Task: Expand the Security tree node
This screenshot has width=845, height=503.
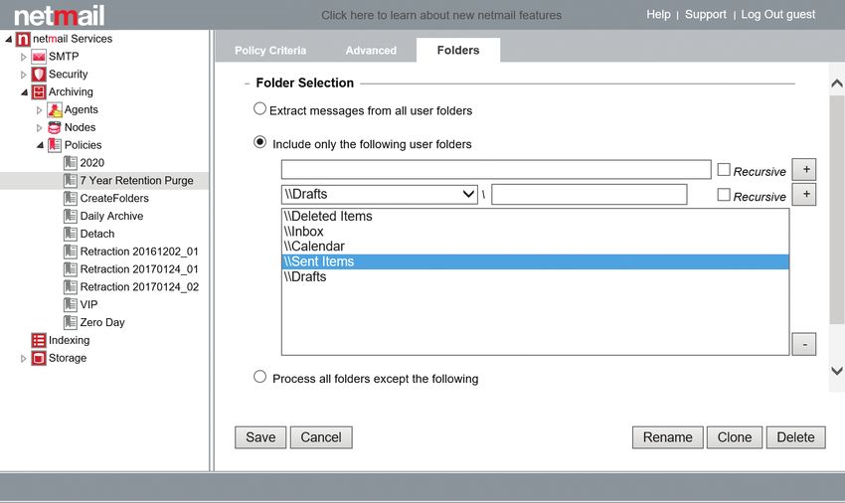Action: point(23,75)
